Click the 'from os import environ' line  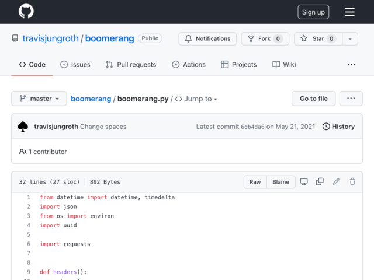click(77, 216)
